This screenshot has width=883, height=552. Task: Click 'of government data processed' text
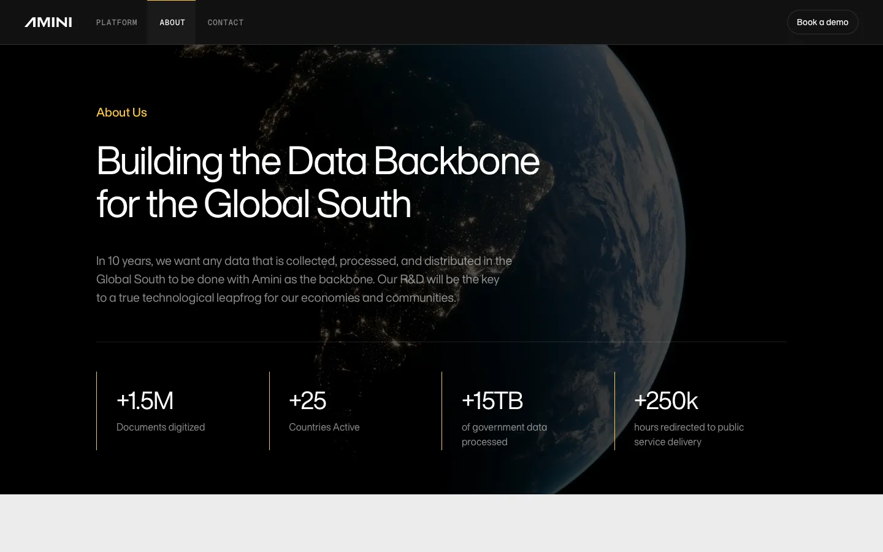[504, 434]
